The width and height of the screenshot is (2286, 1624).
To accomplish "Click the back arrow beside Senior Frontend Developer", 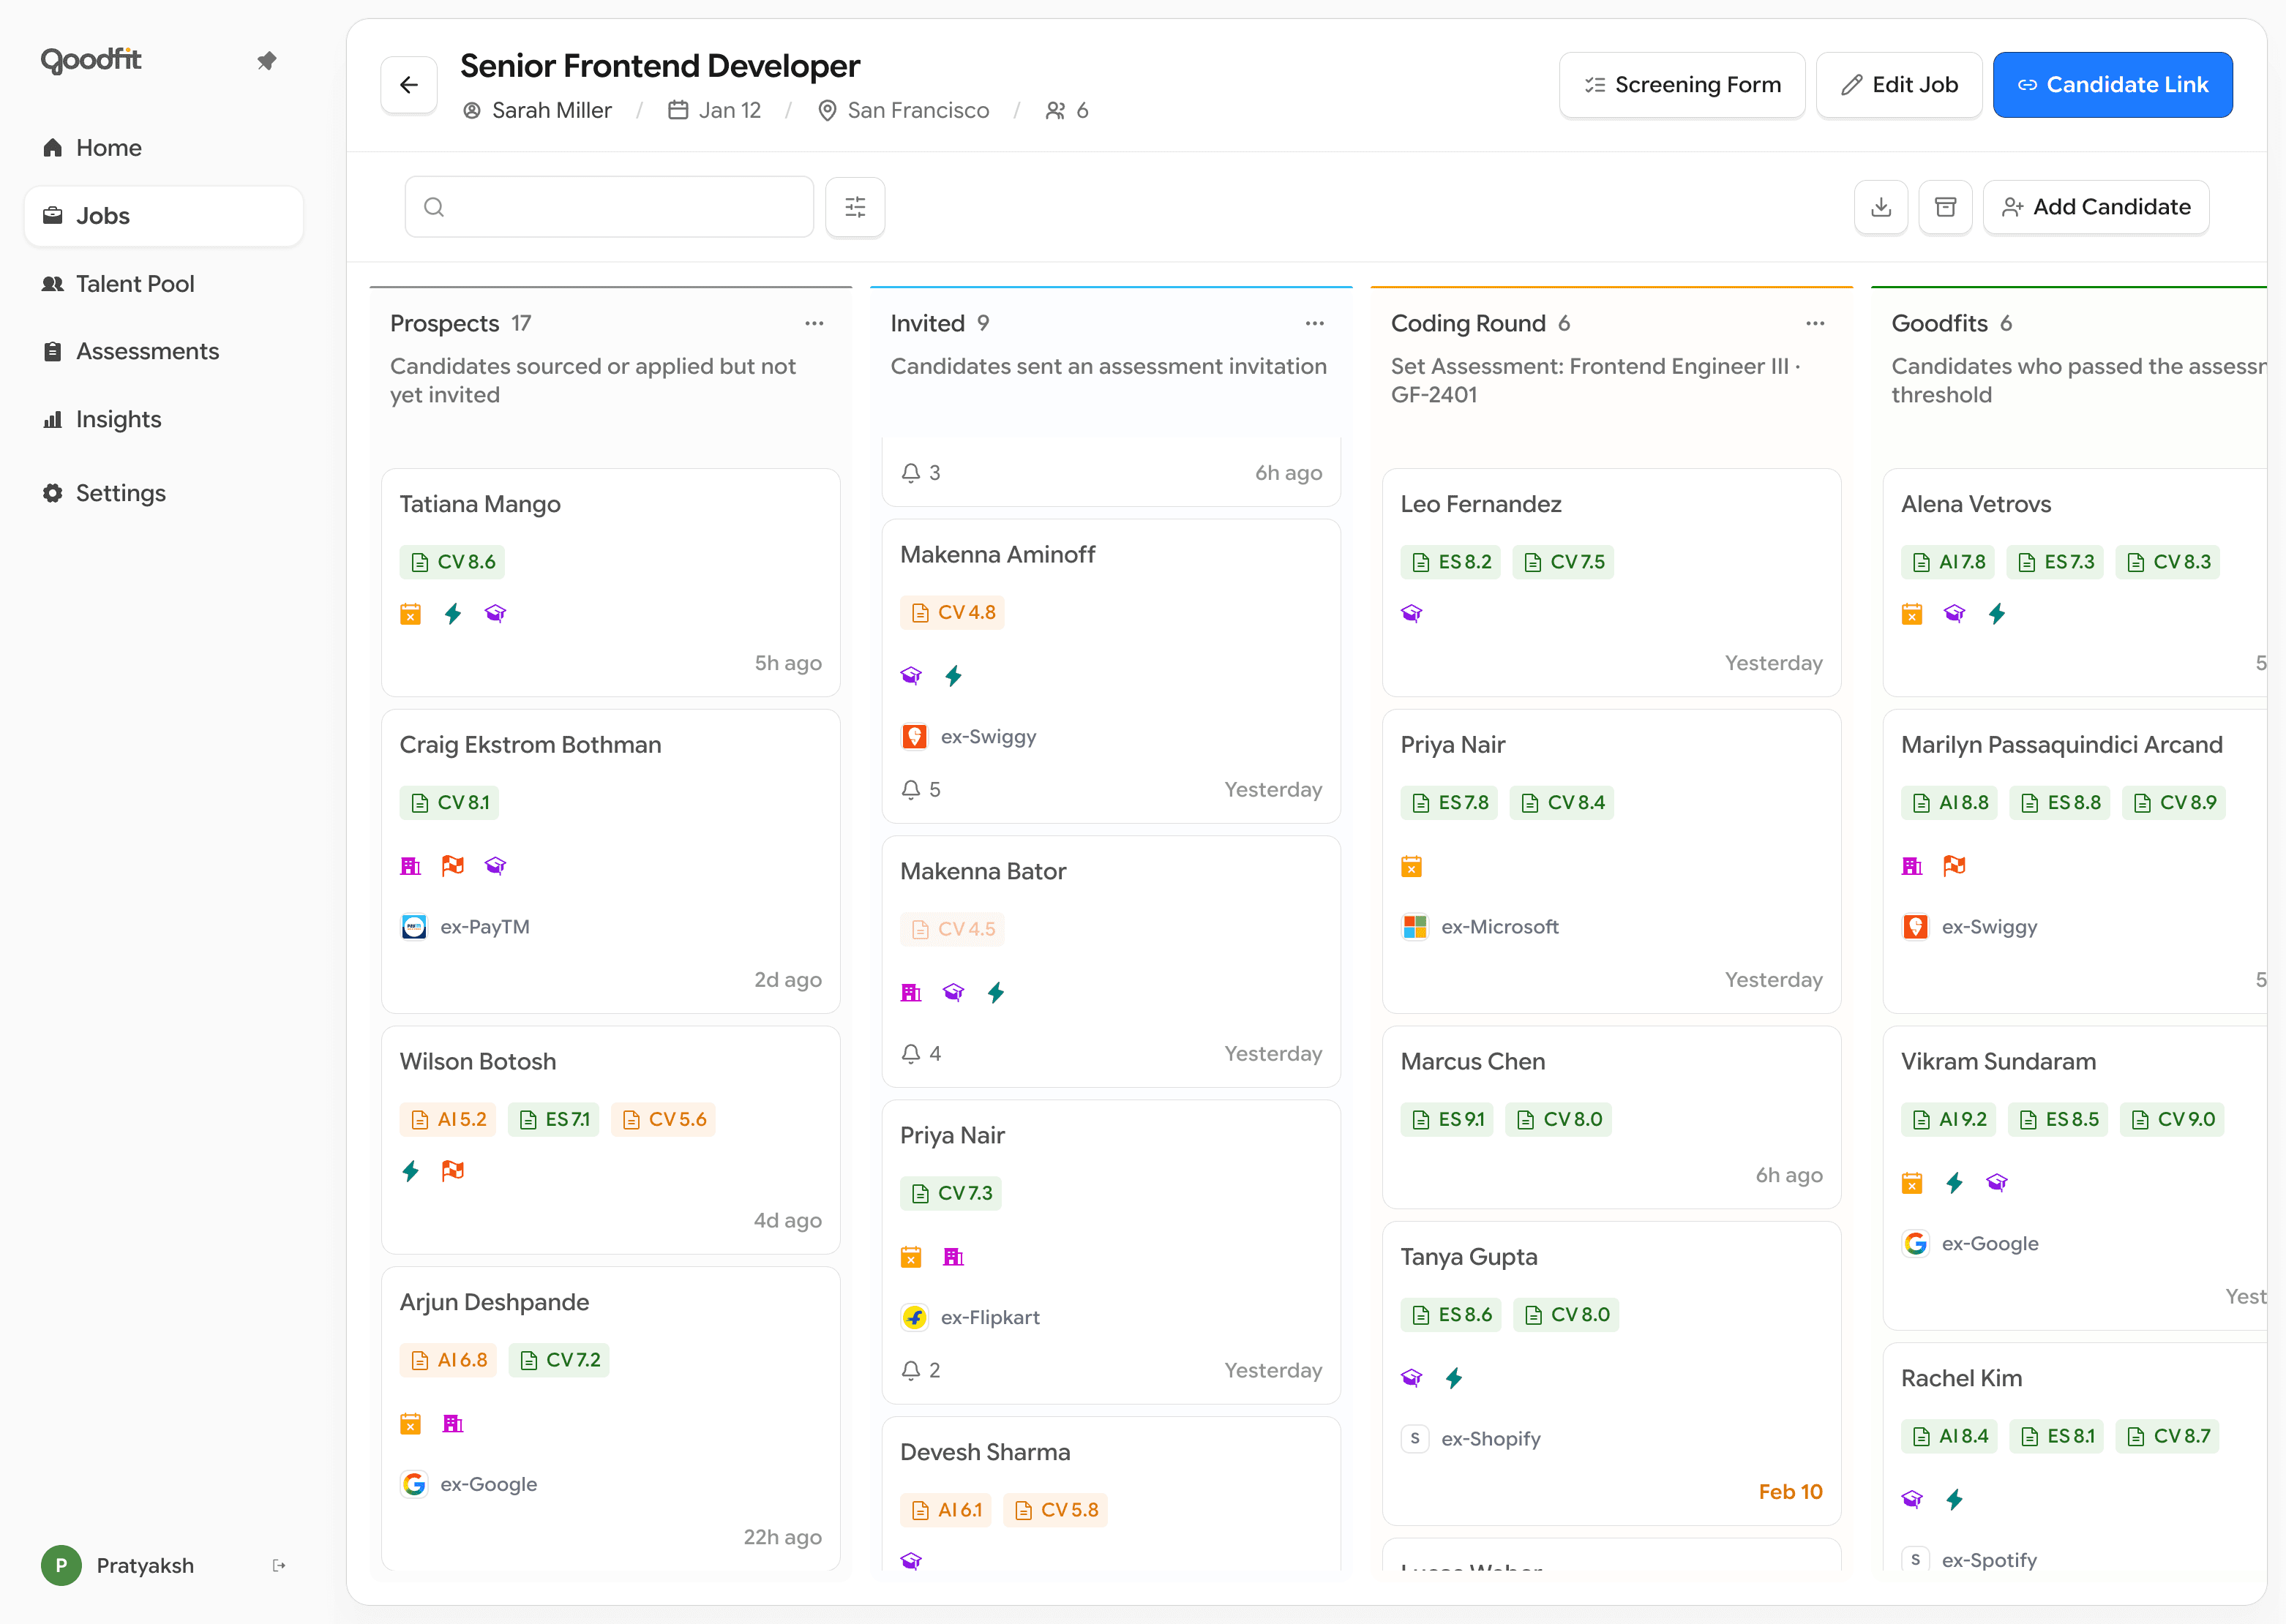I will 409,84.
